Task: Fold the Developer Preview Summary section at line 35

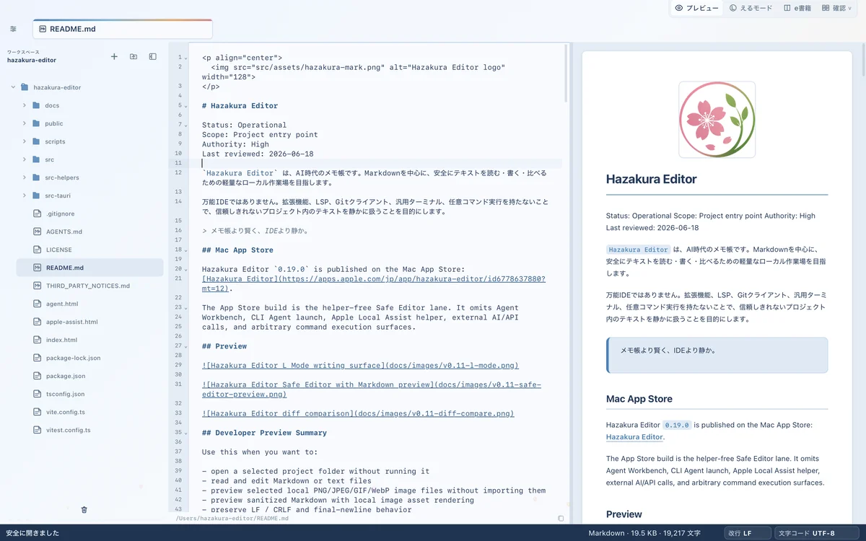Action: [x=185, y=433]
